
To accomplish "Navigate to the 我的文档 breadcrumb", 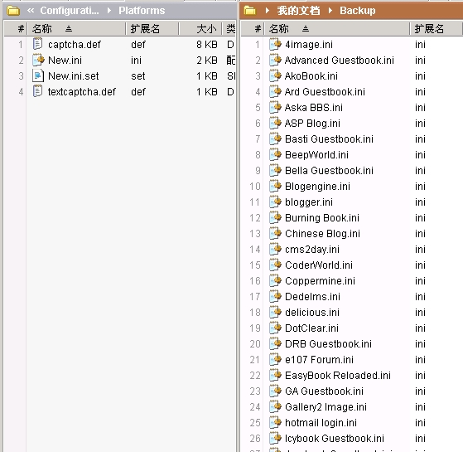I will coord(298,11).
